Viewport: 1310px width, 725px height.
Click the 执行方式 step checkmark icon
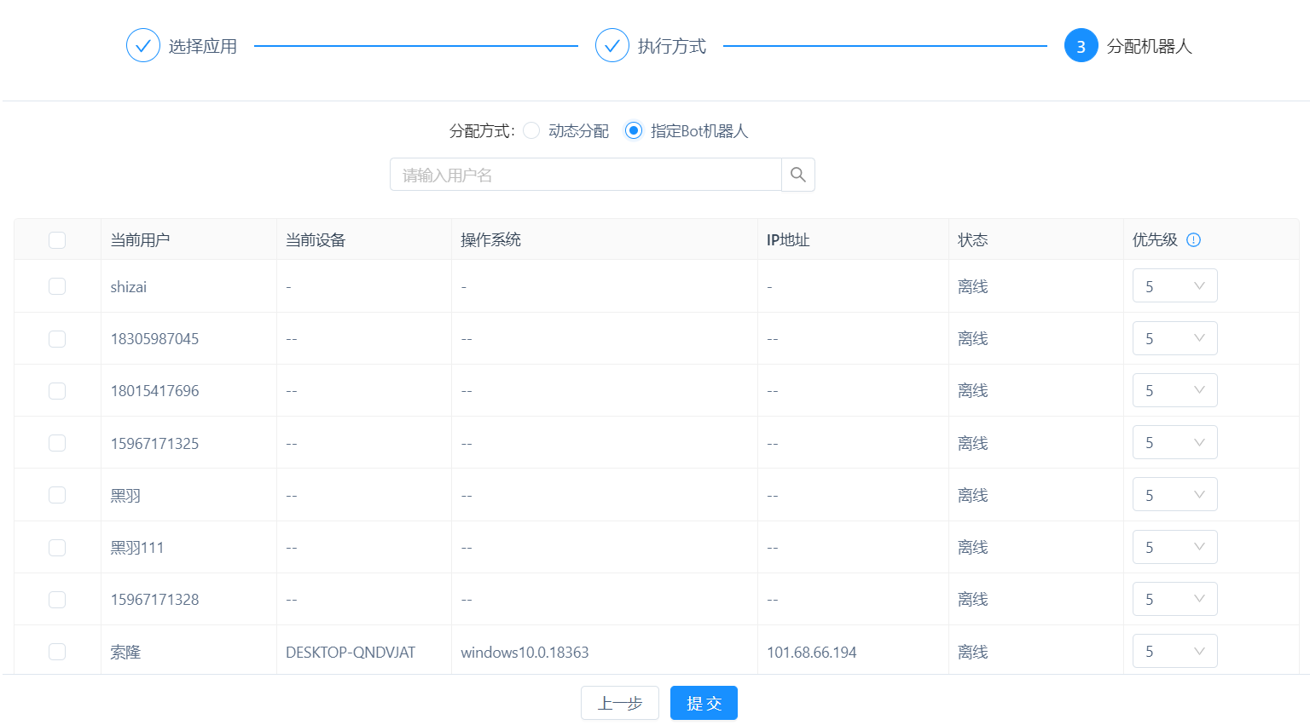click(612, 46)
